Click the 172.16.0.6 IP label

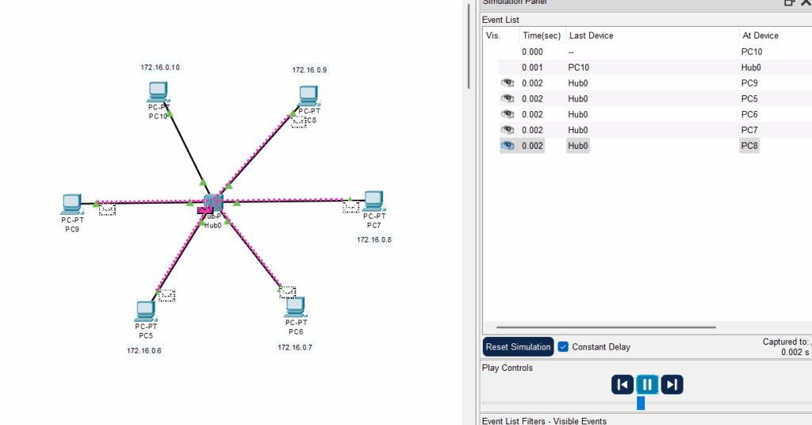pyautogui.click(x=144, y=350)
